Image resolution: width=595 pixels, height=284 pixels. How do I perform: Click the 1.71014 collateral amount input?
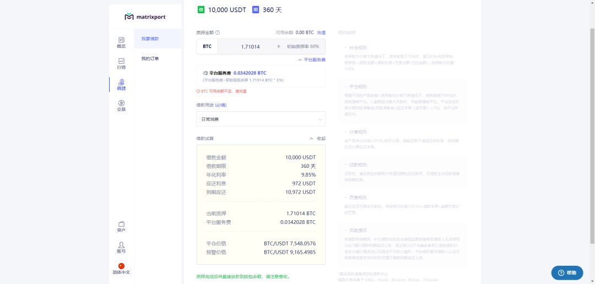(x=251, y=47)
